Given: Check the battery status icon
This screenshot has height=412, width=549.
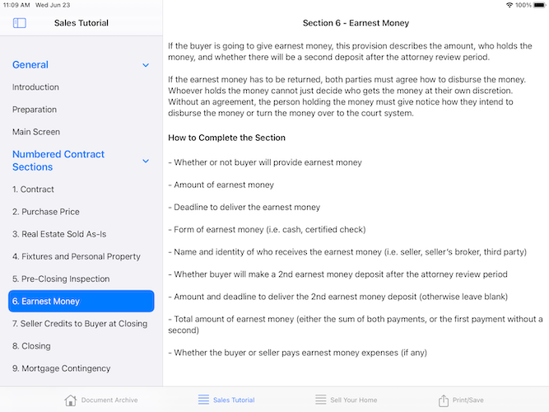Looking at the screenshot, I should click(x=540, y=5).
